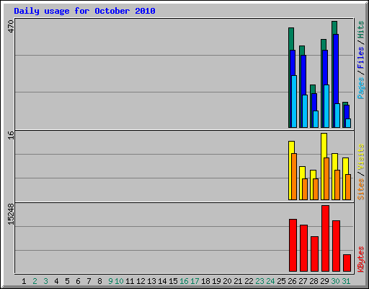Viewport: 369px width, 289px height.
Task: Click day 20 on the x-axis
Action: [x=227, y=281]
